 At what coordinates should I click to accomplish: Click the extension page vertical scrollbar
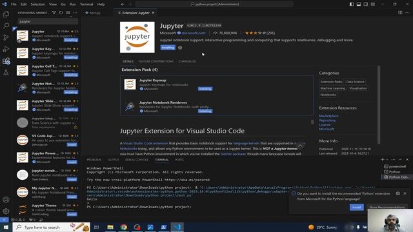click(379, 104)
